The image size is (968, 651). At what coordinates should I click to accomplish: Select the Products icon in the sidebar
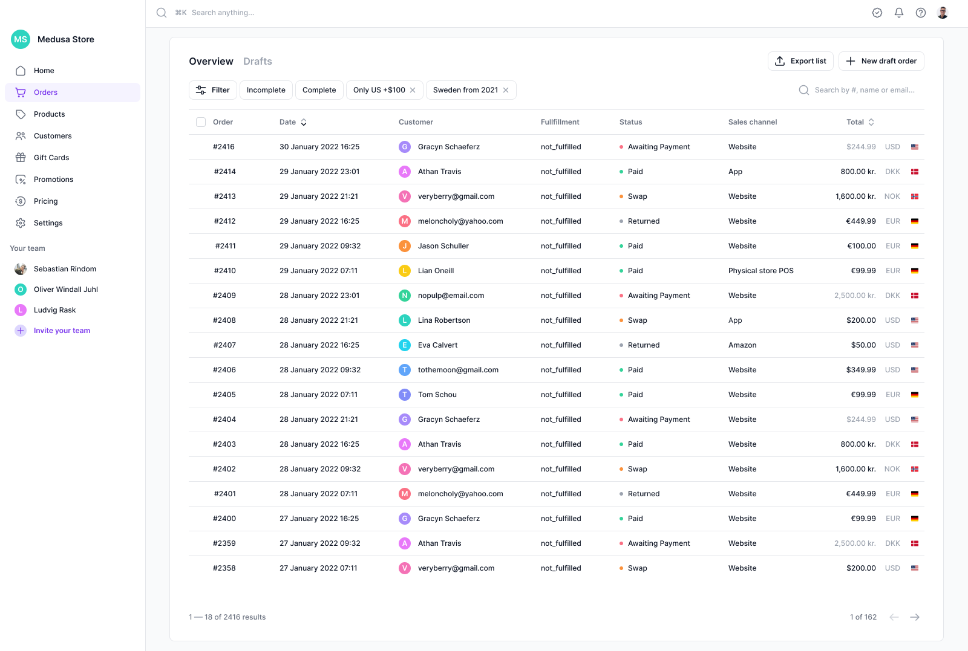tap(21, 114)
